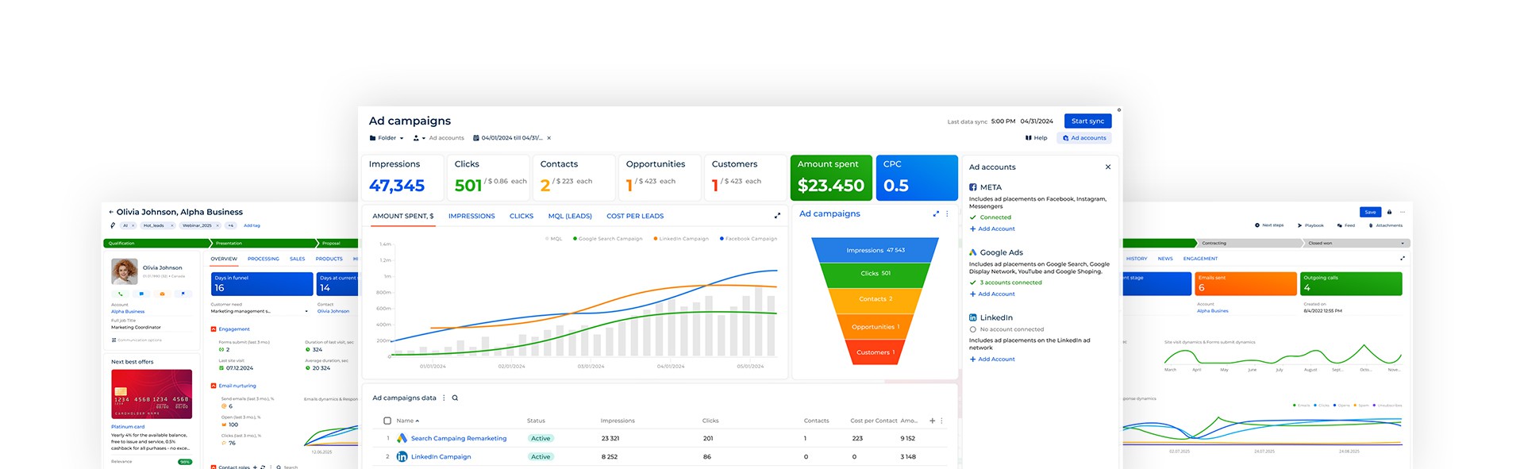The width and height of the screenshot is (1524, 469).
Task: Open the PROCESSING tab in lead window
Action: click(x=263, y=259)
